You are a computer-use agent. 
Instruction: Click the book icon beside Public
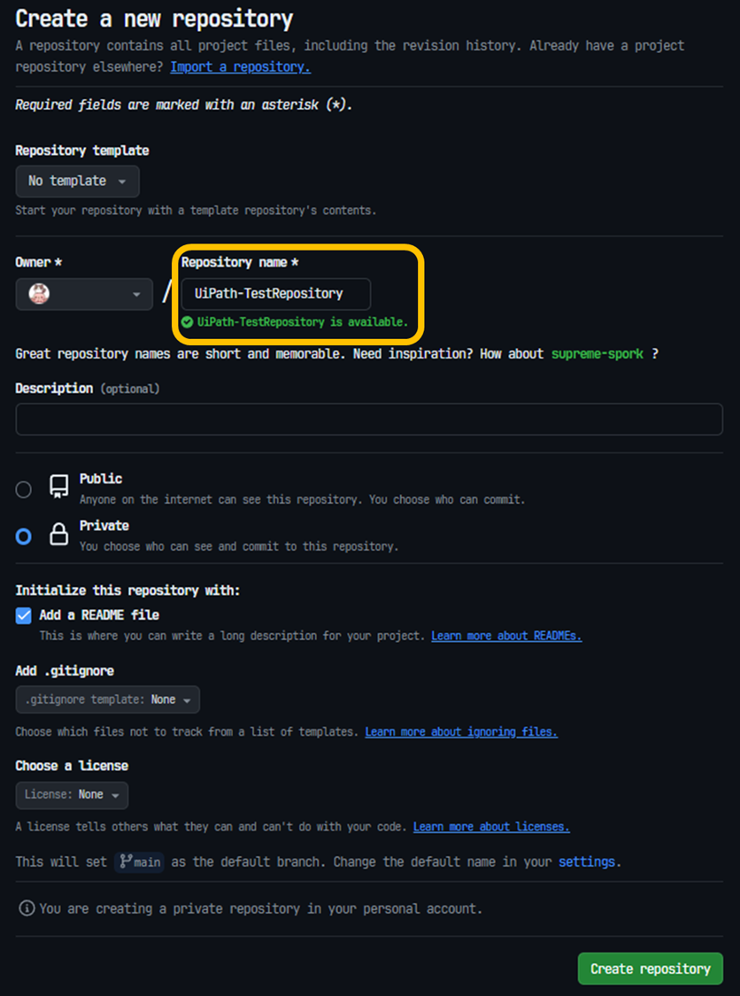[x=57, y=485]
